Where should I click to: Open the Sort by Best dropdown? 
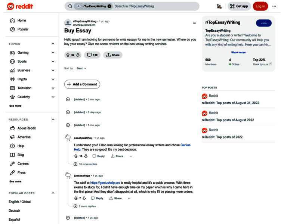click(81, 68)
